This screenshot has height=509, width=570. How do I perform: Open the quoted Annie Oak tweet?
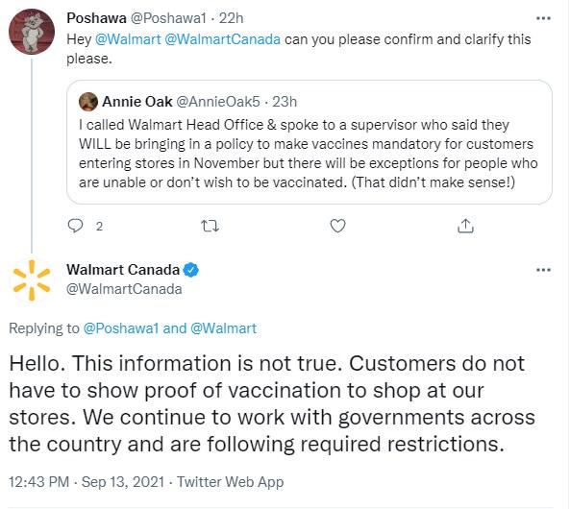click(310, 142)
